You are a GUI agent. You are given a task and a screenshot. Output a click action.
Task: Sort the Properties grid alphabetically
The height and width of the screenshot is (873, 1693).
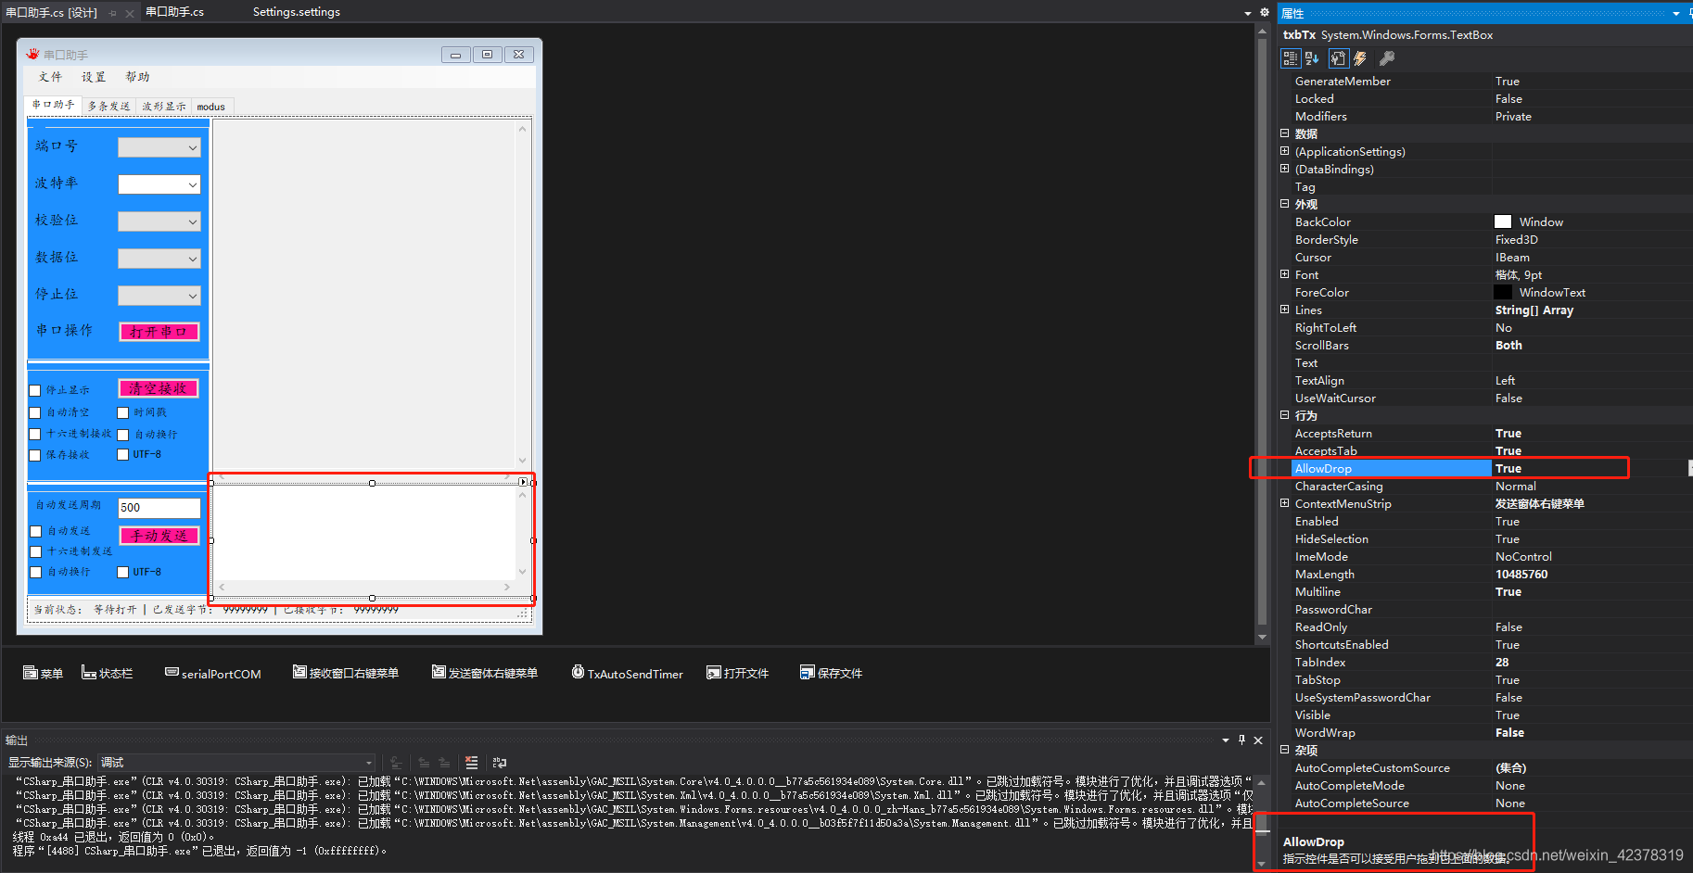tap(1312, 58)
